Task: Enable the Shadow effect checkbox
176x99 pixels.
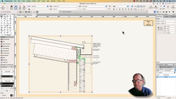Action: click(1, 95)
